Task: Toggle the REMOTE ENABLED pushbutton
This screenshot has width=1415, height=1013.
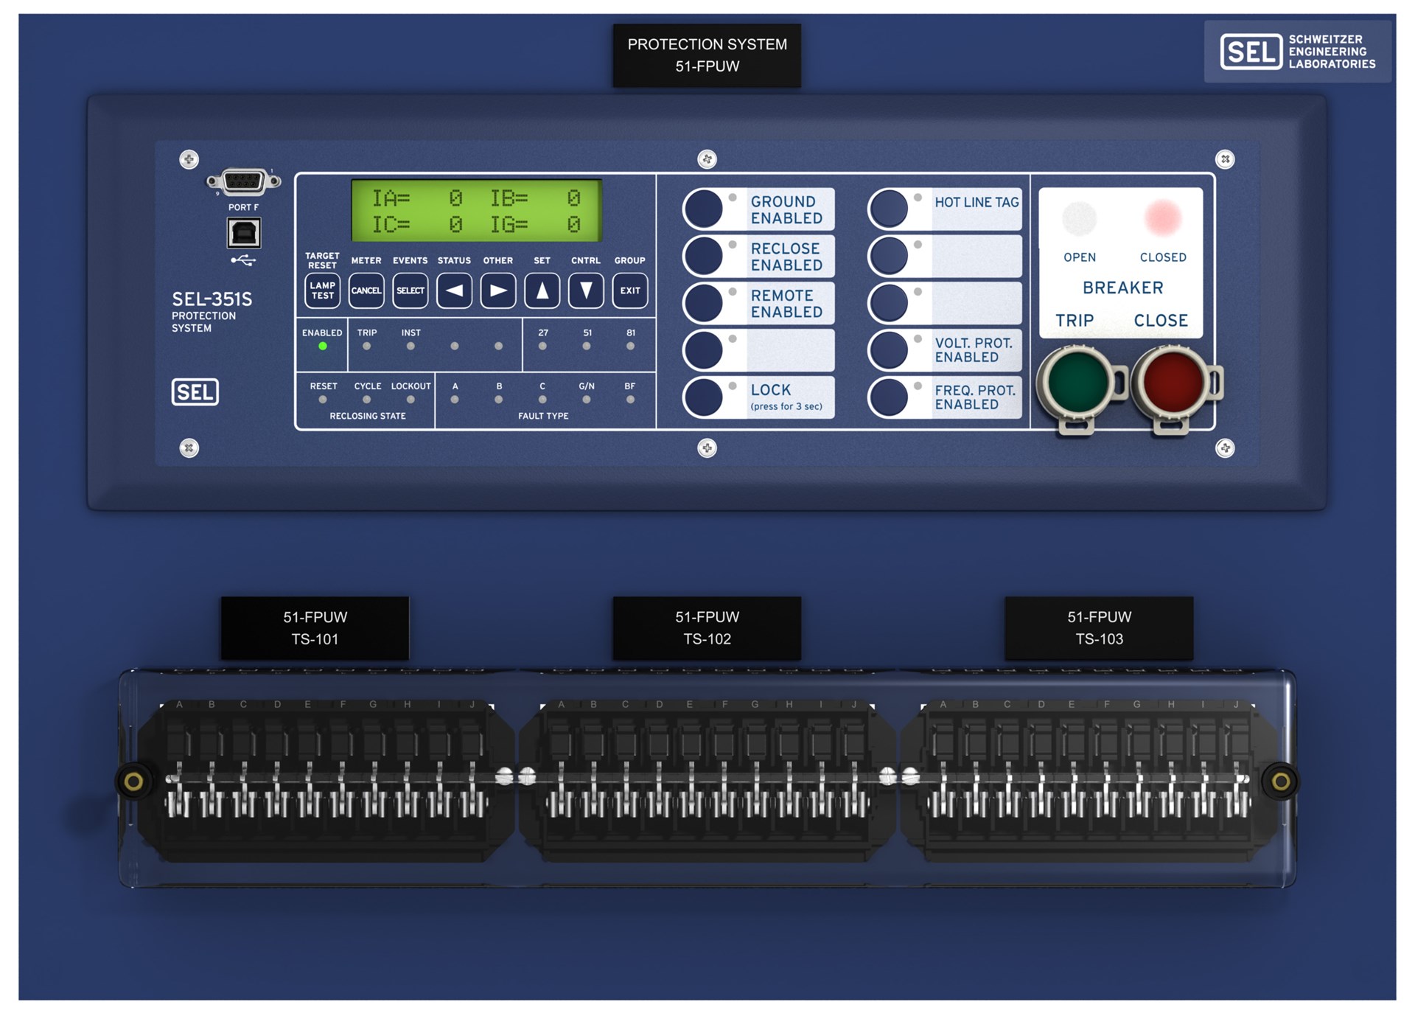Action: 703,303
